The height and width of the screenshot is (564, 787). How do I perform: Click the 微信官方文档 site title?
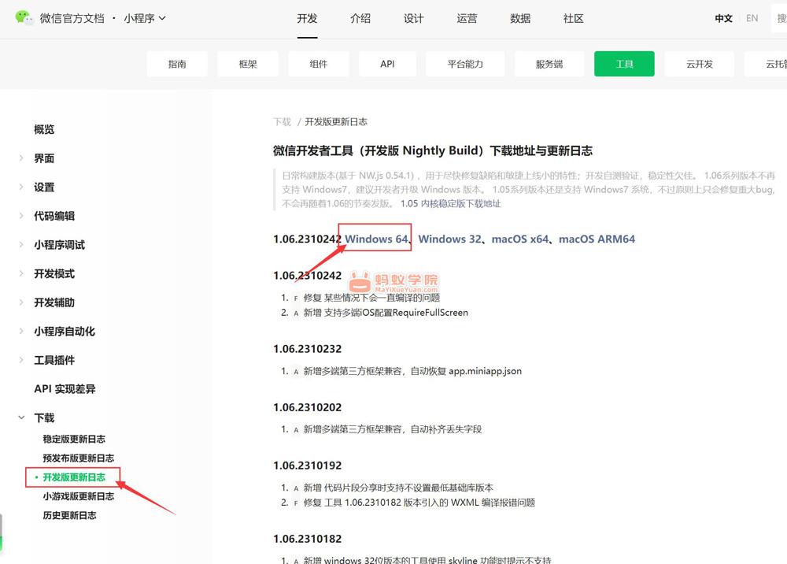tap(72, 19)
